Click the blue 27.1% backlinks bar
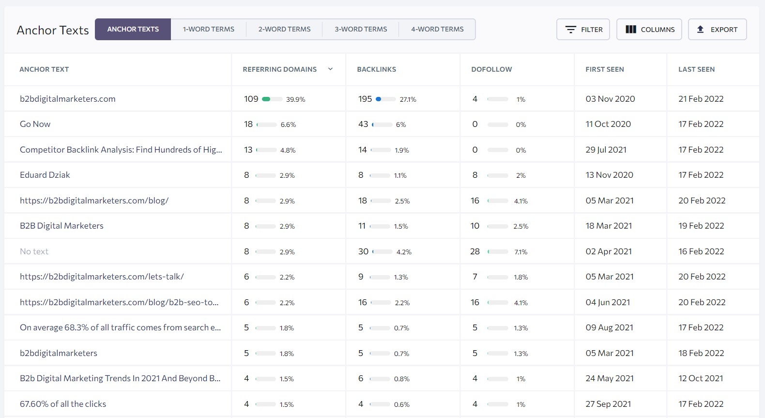Screen dimensions: 765x418 [386, 99]
